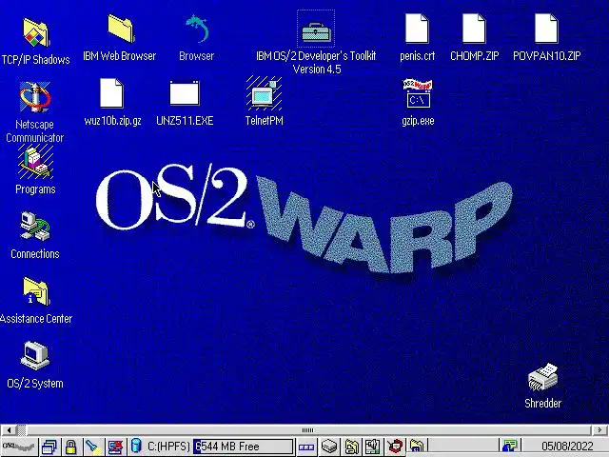Select the CHOMP.ZIP file icon
Viewport: 609px width, 457px height.
click(474, 29)
